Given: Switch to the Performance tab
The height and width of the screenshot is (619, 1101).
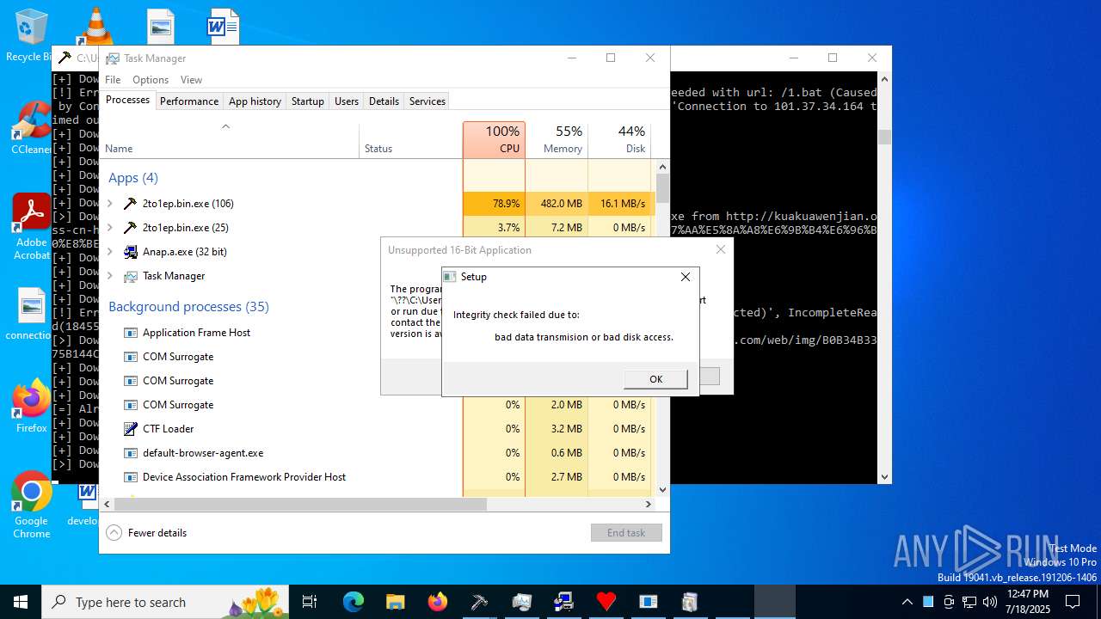Looking at the screenshot, I should [x=189, y=101].
